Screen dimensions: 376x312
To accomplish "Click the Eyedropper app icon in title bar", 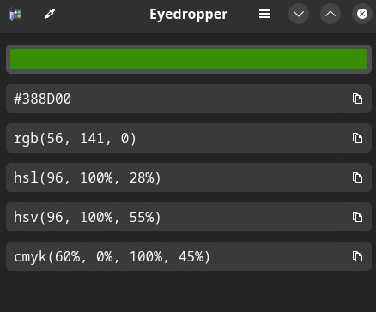I will click(15, 14).
